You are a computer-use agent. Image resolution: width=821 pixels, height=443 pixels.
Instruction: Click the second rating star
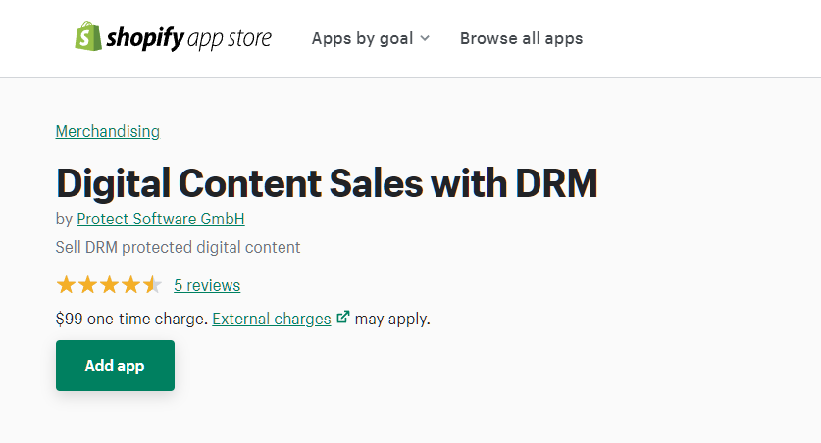pos(87,285)
